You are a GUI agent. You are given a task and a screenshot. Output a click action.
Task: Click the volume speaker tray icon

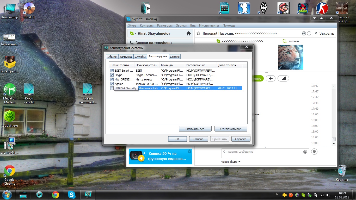pos(328,195)
